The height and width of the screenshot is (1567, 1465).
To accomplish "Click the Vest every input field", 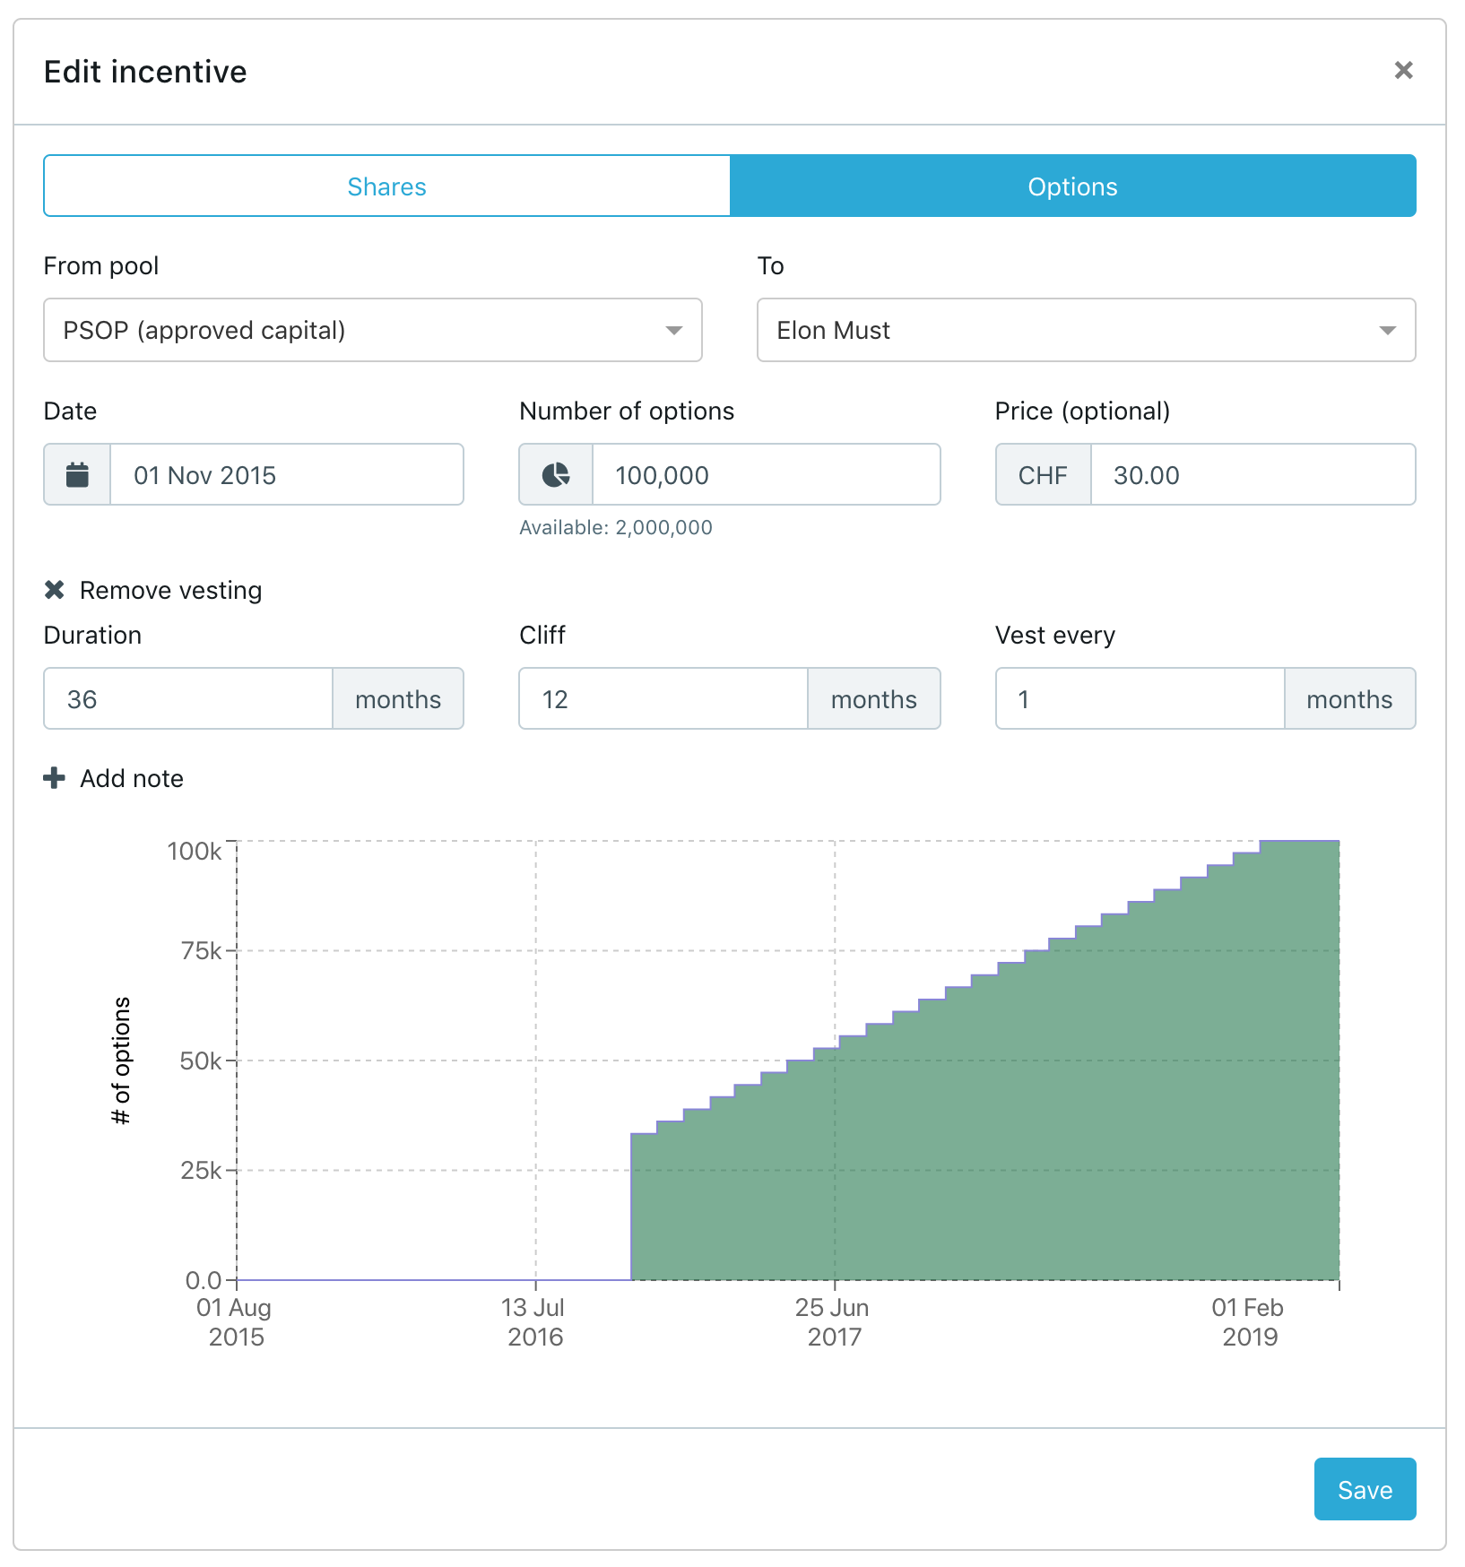I will [x=1140, y=699].
